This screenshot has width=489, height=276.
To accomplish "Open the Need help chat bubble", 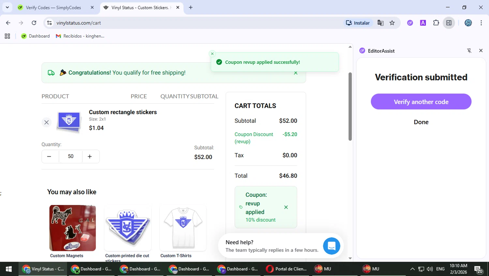I will coord(332,246).
